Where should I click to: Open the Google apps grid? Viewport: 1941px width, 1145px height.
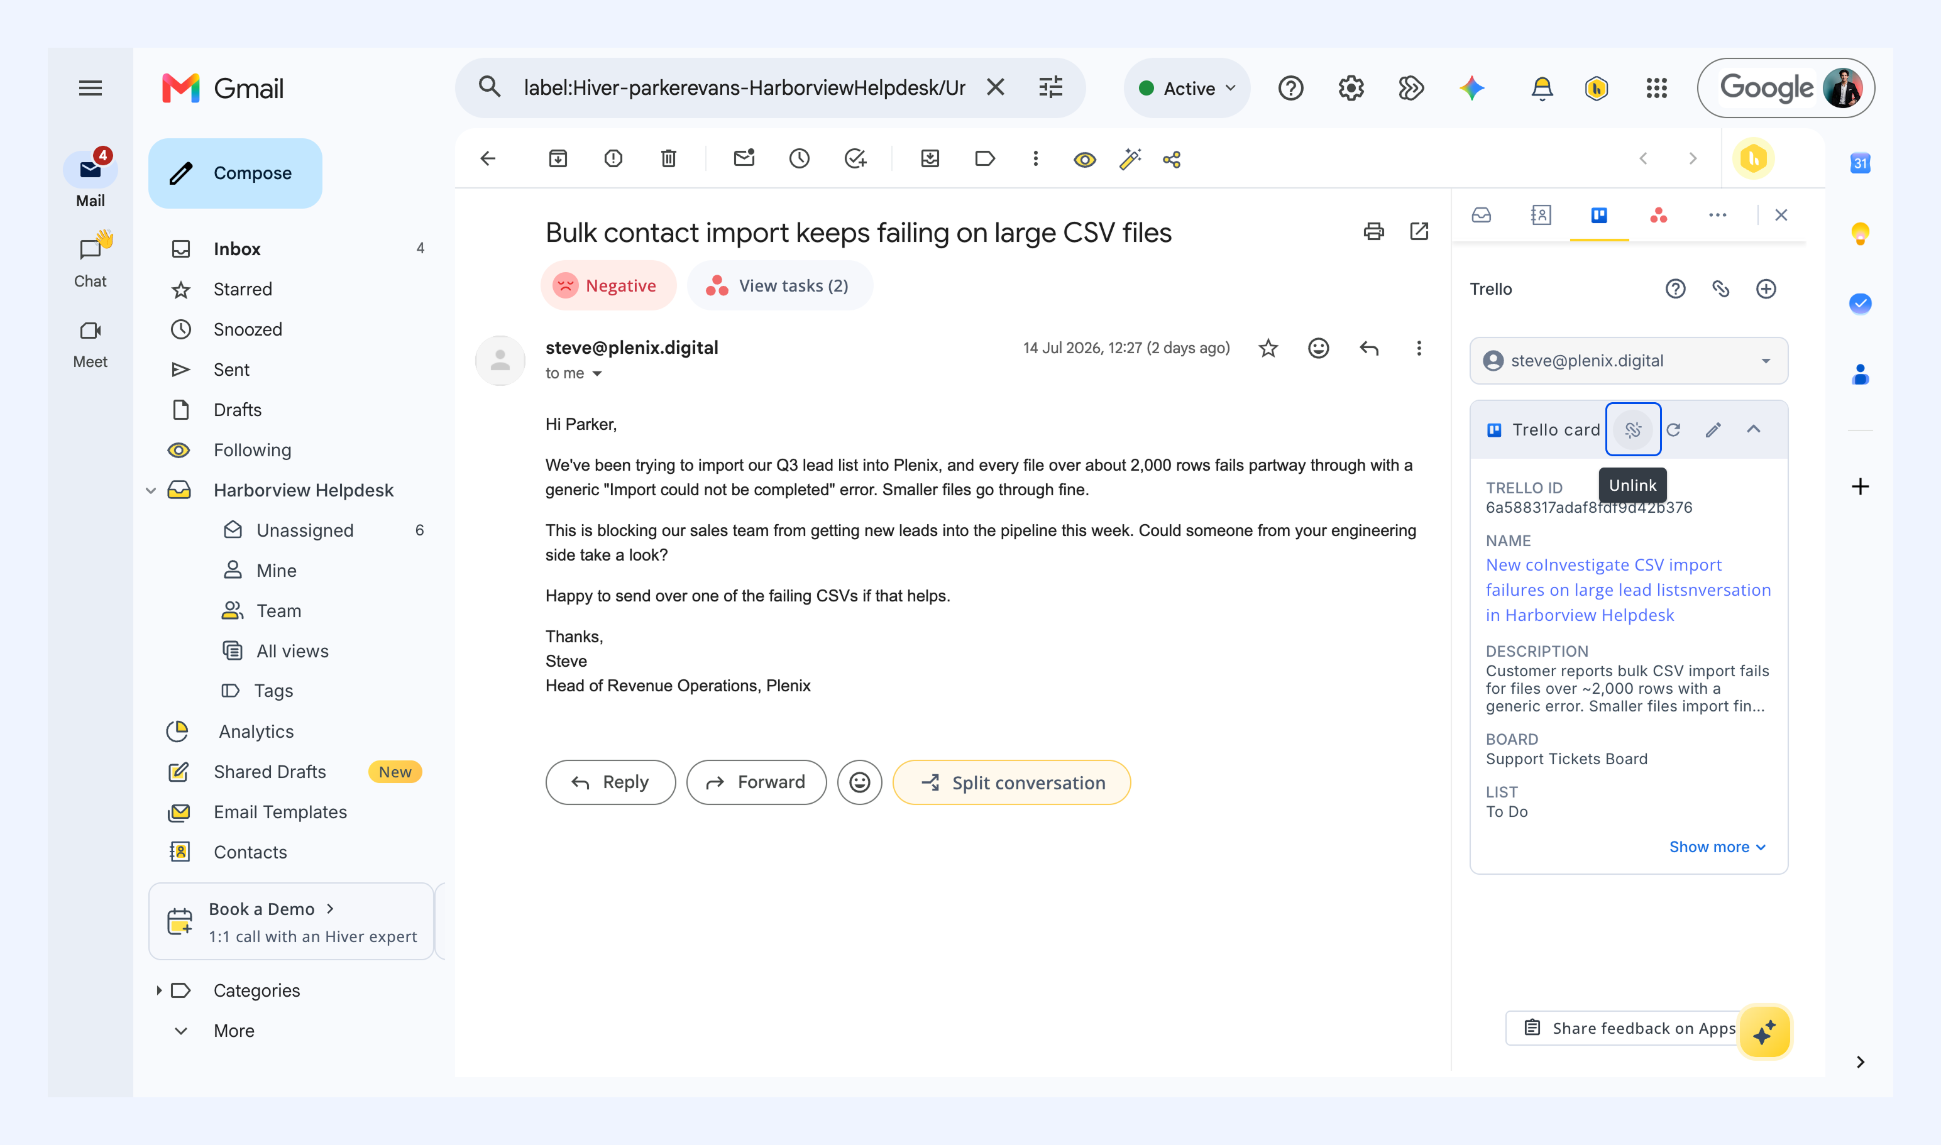click(1656, 88)
